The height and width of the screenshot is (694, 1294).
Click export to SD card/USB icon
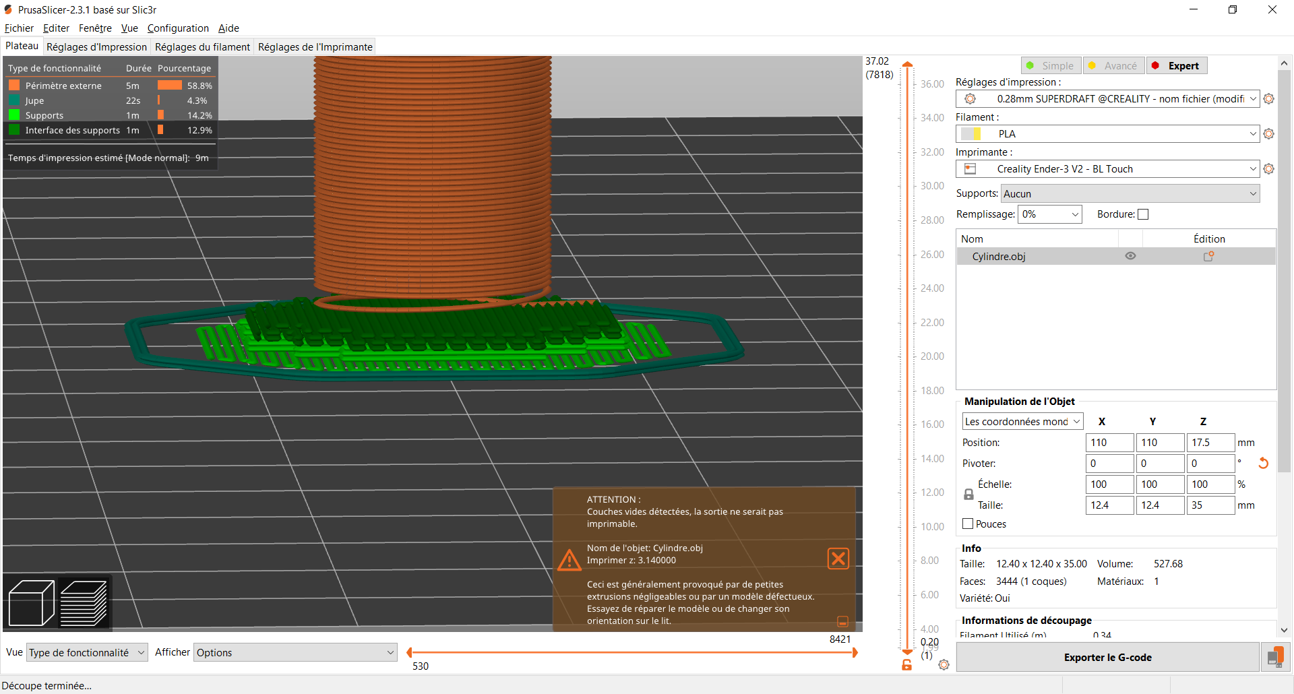(1274, 657)
